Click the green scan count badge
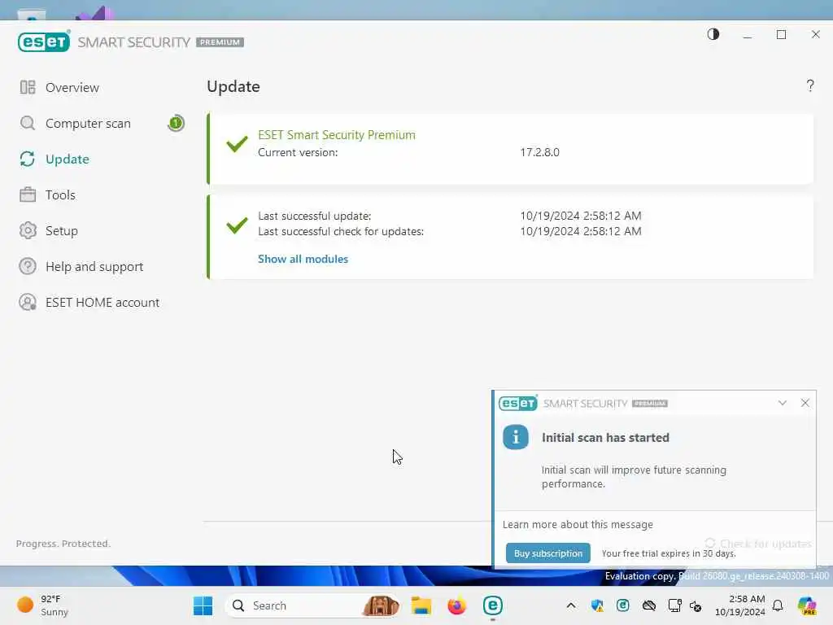Image resolution: width=833 pixels, height=625 pixels. coord(176,124)
